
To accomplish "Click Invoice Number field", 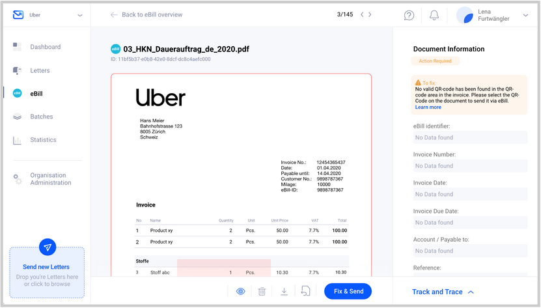I will coord(470,166).
